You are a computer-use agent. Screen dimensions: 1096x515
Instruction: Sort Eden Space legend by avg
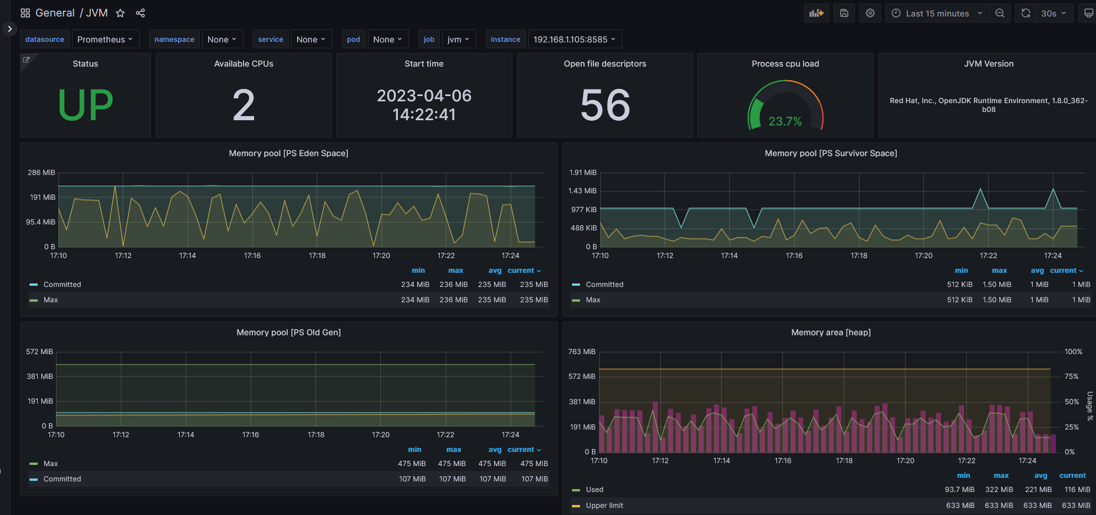[495, 270]
